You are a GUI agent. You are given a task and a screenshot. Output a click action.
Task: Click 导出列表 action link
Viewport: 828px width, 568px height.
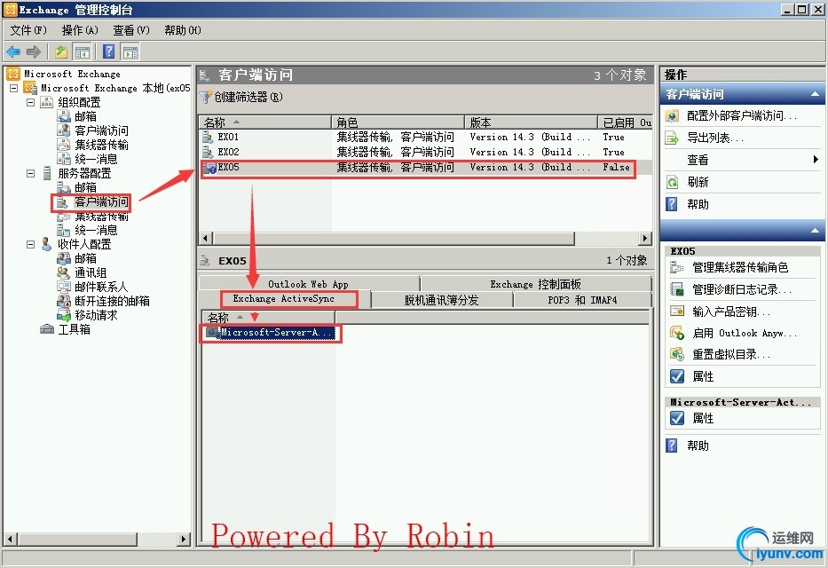click(x=715, y=138)
